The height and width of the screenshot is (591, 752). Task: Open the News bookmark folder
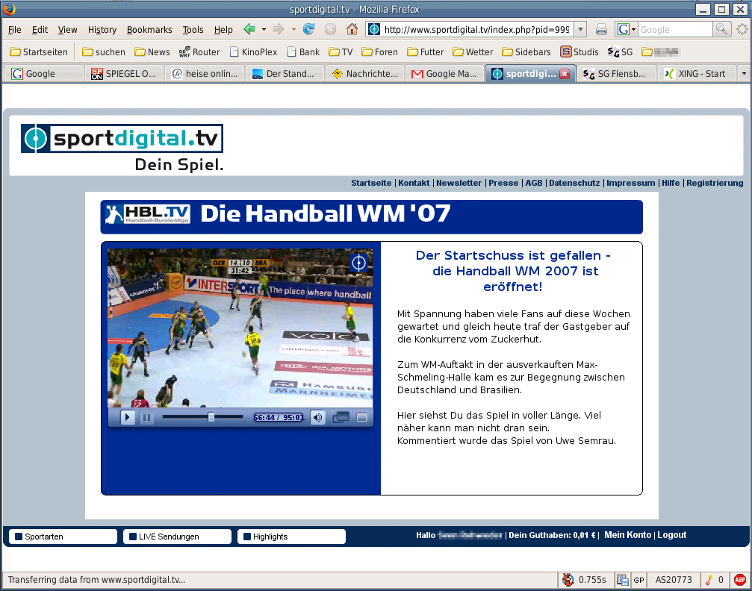click(152, 51)
